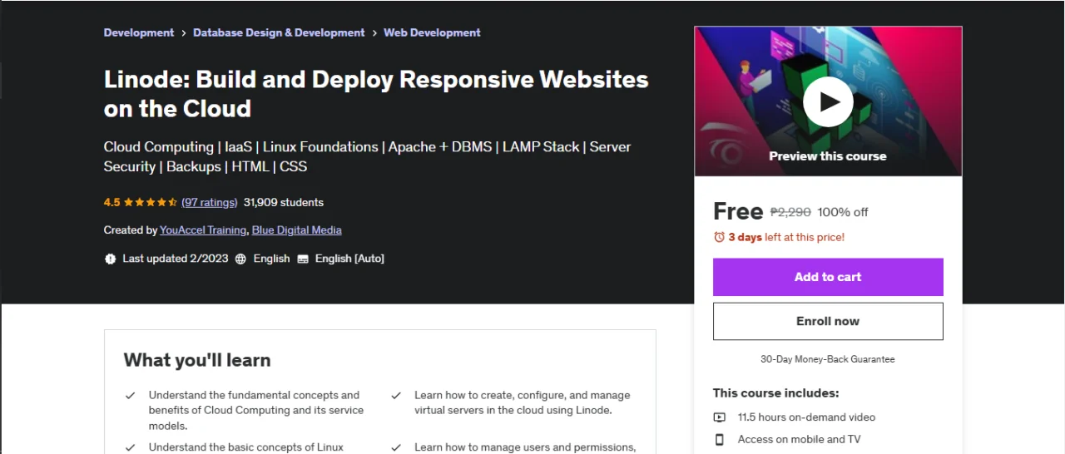Click the struck-through ₱2,290 price
Image resolution: width=1065 pixels, height=454 pixels.
790,212
